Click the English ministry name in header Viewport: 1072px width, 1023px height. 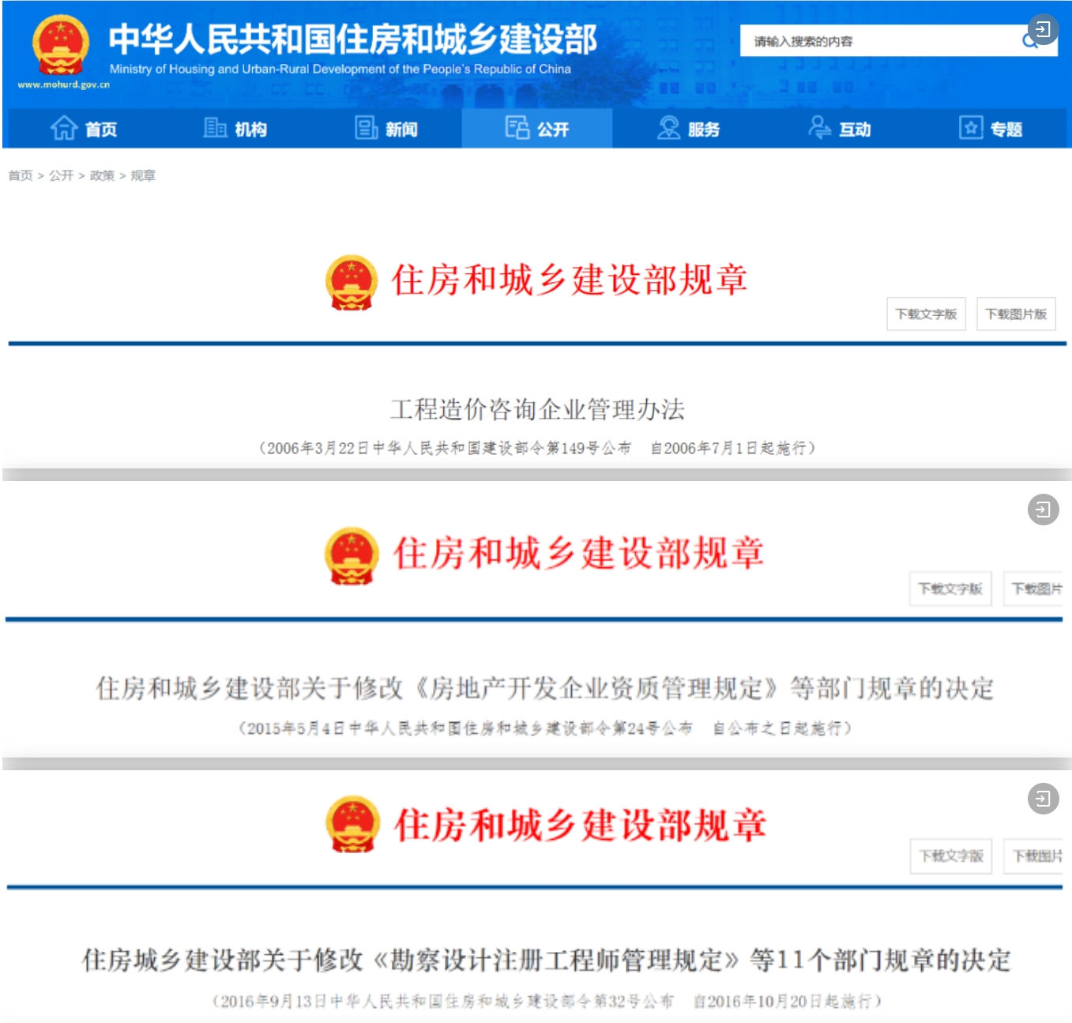(x=340, y=69)
